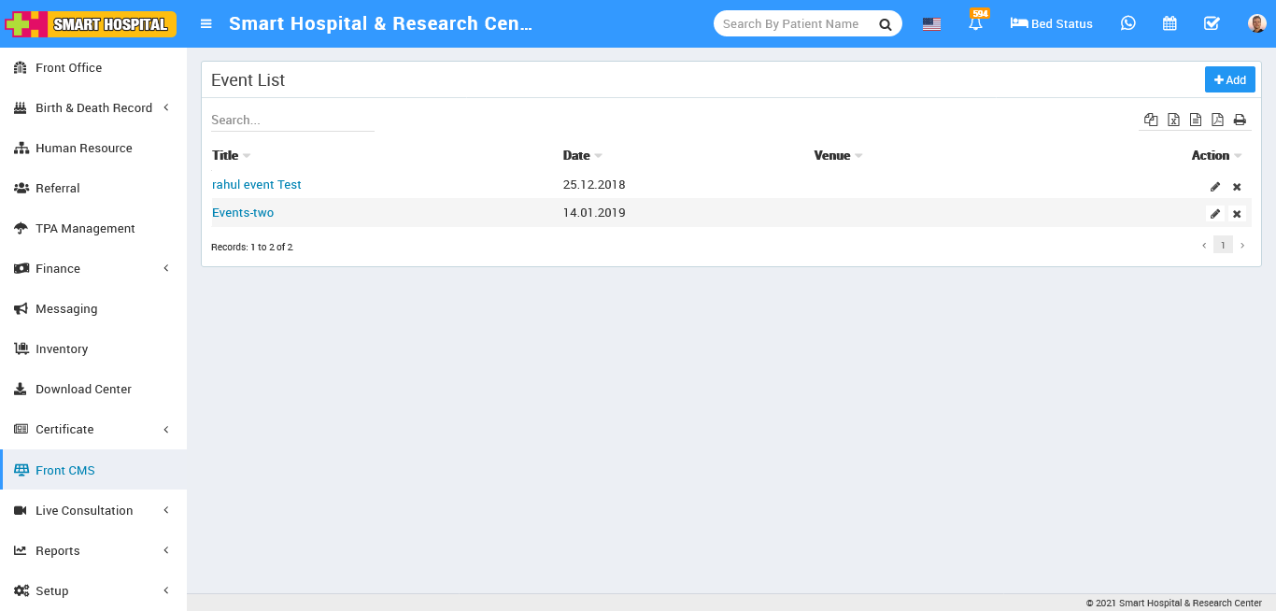Copy event list table data
This screenshot has height=611, width=1276.
(1151, 120)
